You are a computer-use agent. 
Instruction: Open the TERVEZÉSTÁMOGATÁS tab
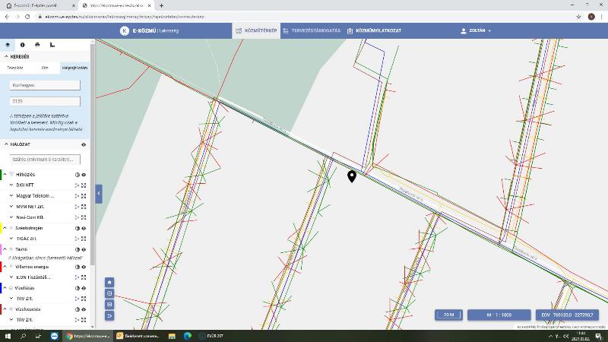click(x=312, y=30)
